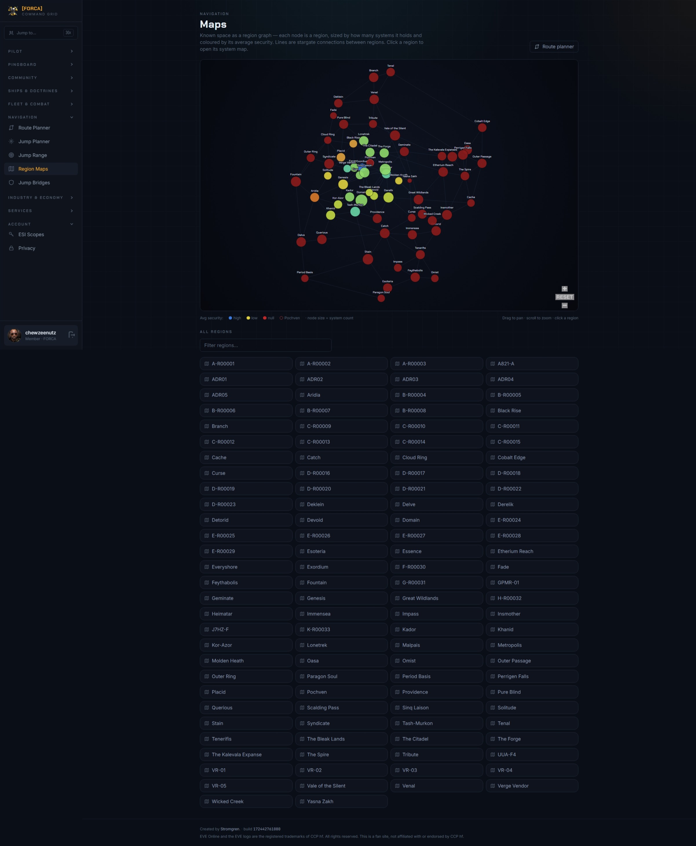Click map icon on Curse region button
The width and height of the screenshot is (696, 846).
(207, 473)
